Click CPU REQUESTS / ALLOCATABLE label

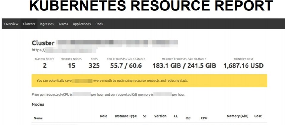coord(126,59)
